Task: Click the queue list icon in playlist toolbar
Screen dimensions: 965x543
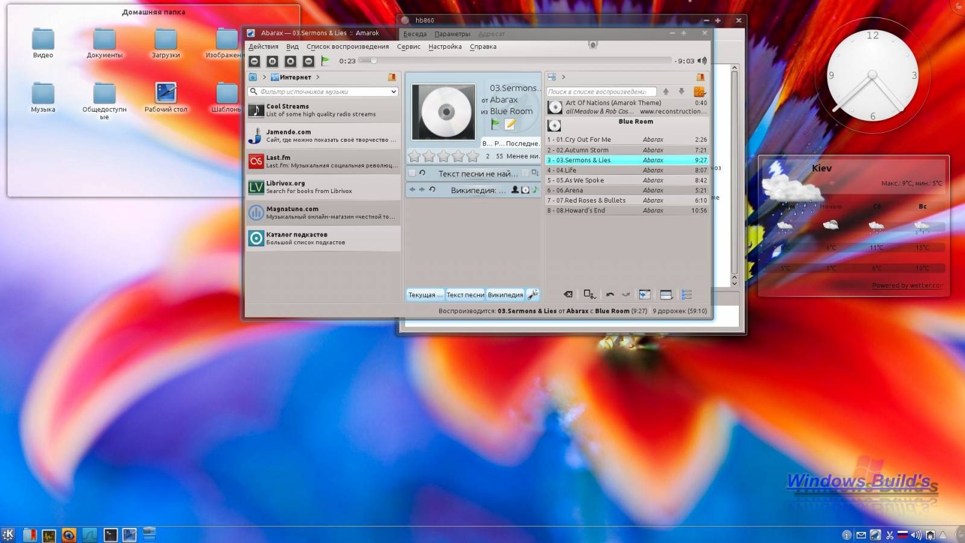Action: [687, 294]
